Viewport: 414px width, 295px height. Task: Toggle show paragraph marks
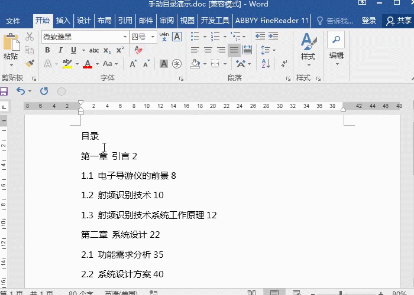(284, 64)
